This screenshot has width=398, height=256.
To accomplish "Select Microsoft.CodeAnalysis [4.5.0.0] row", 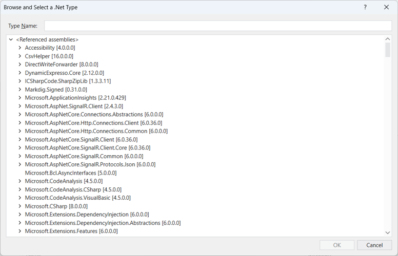I will [64, 181].
